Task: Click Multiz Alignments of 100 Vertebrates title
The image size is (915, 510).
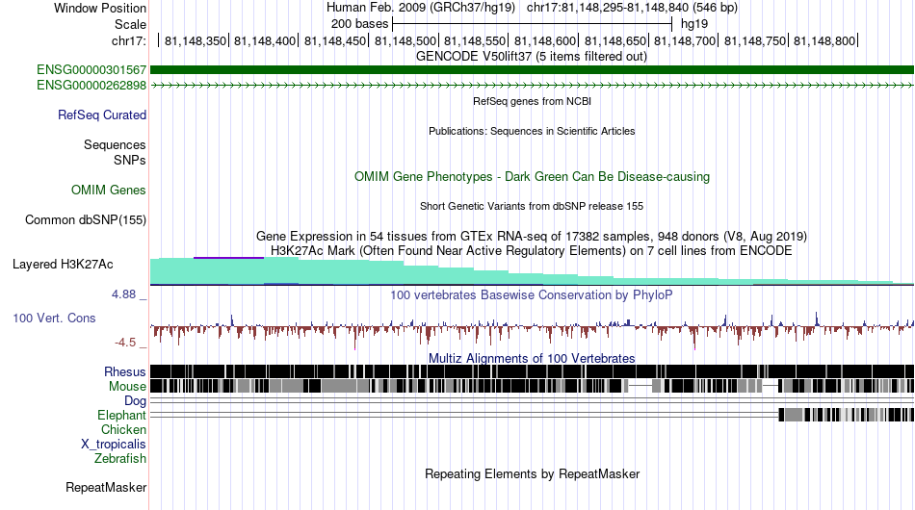Action: pyautogui.click(x=532, y=358)
